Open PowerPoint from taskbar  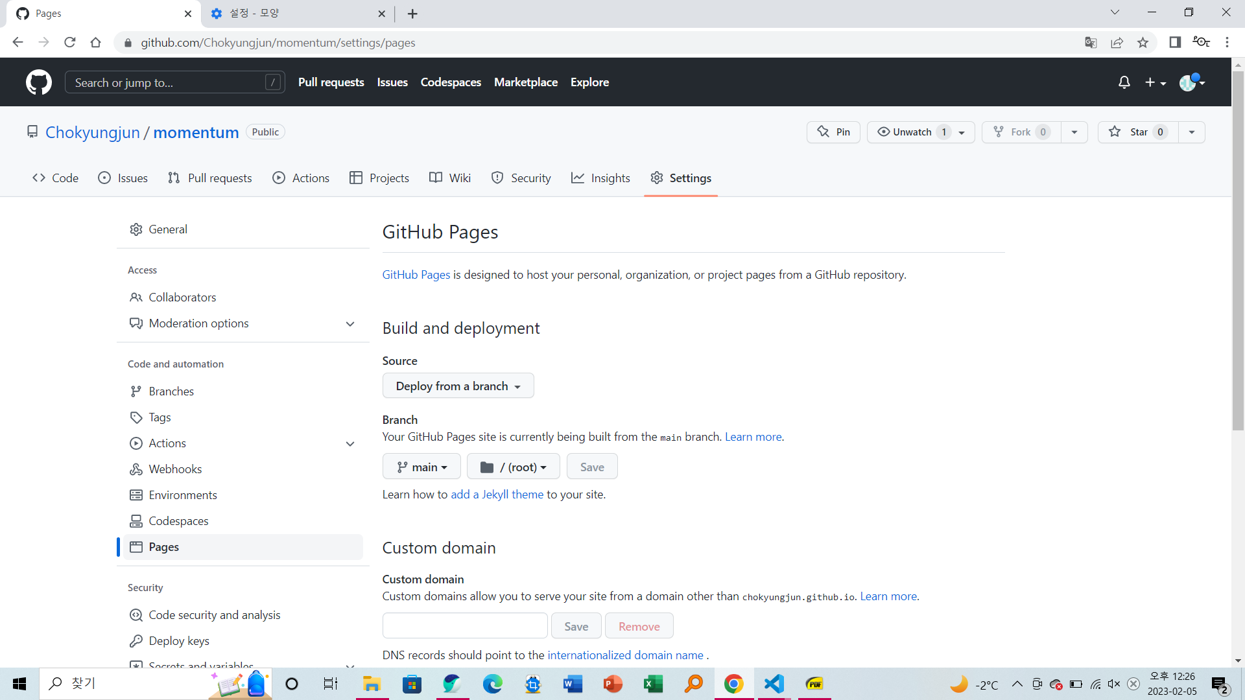(x=613, y=684)
